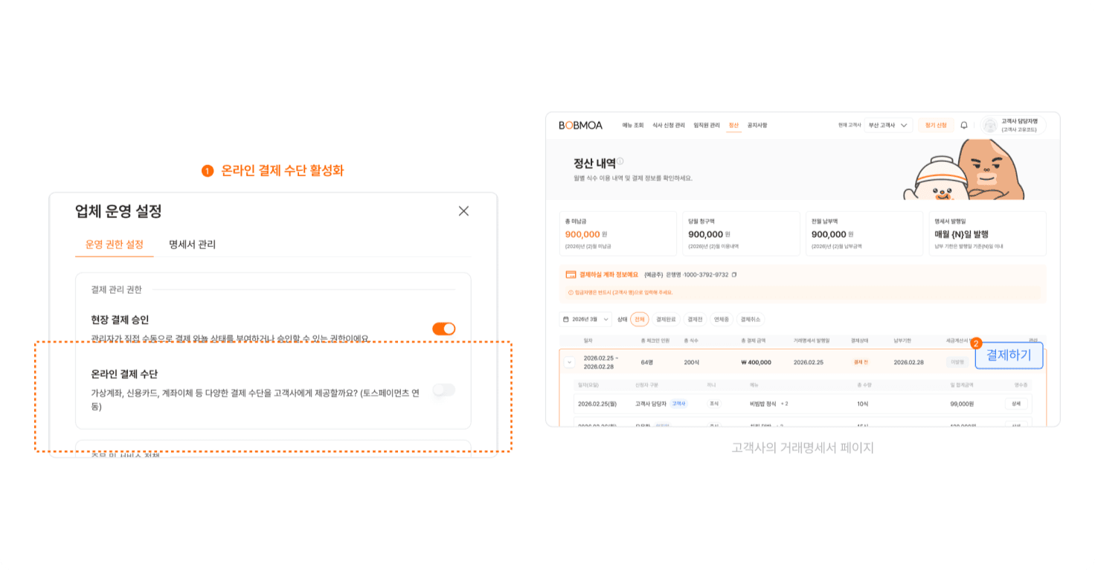Image resolution: width=1095 pixels, height=571 pixels.
Task: Open 공지사항 in the top navigation
Action: pos(757,125)
